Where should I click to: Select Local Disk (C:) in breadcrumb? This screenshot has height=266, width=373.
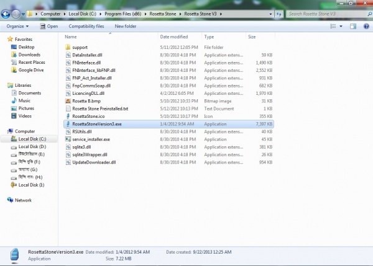[x=82, y=14]
